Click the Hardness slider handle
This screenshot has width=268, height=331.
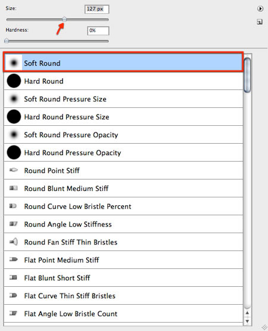tap(7, 41)
